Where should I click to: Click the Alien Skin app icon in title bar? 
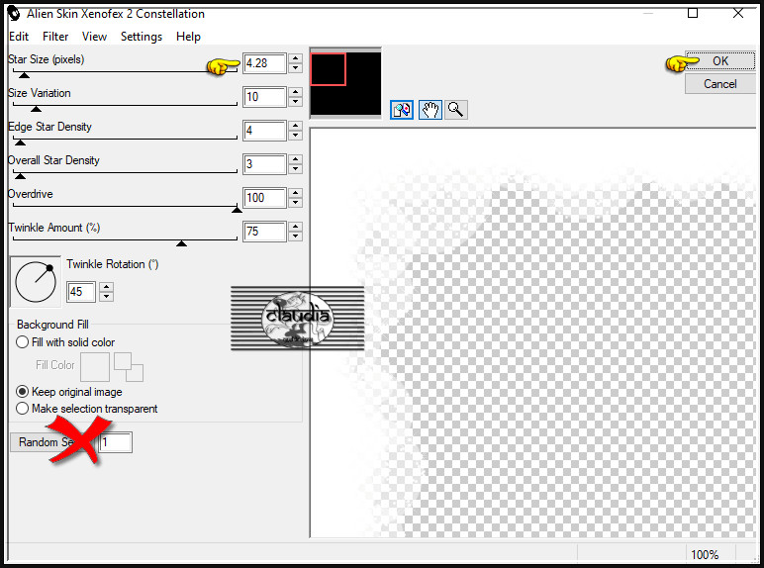point(14,14)
